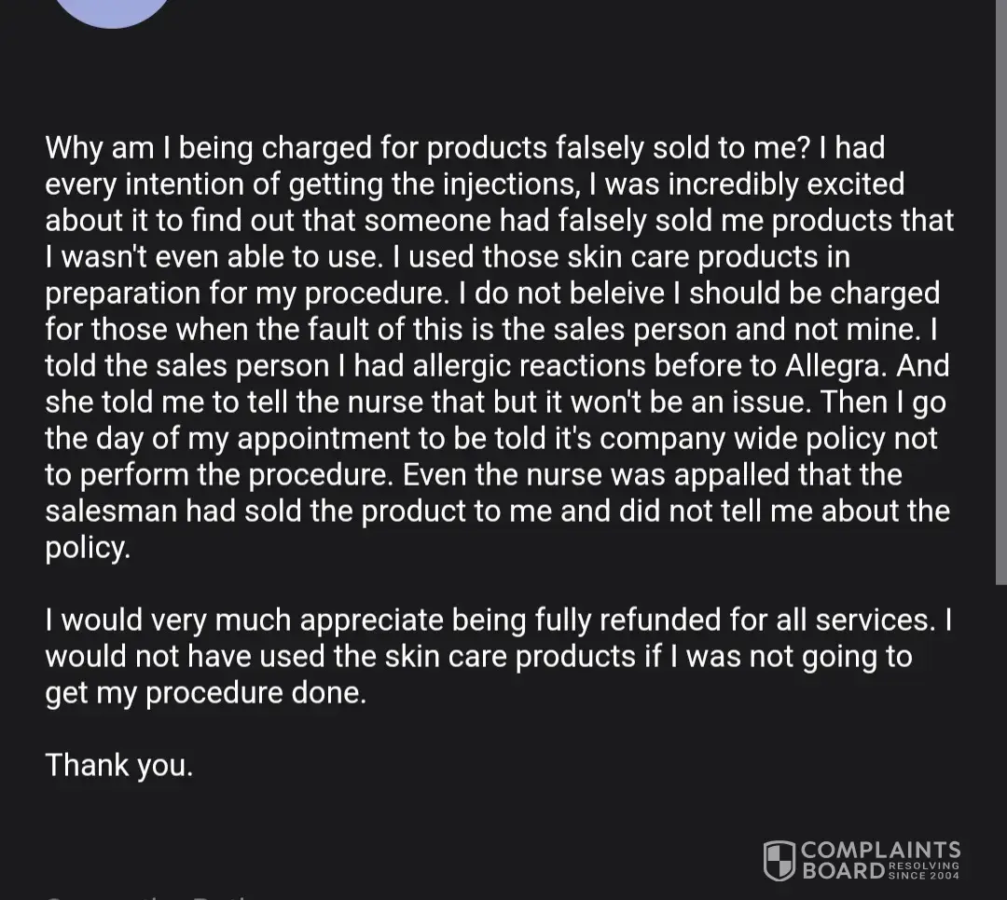
Task: Click the Complaints Board shield icon
Action: [x=779, y=860]
